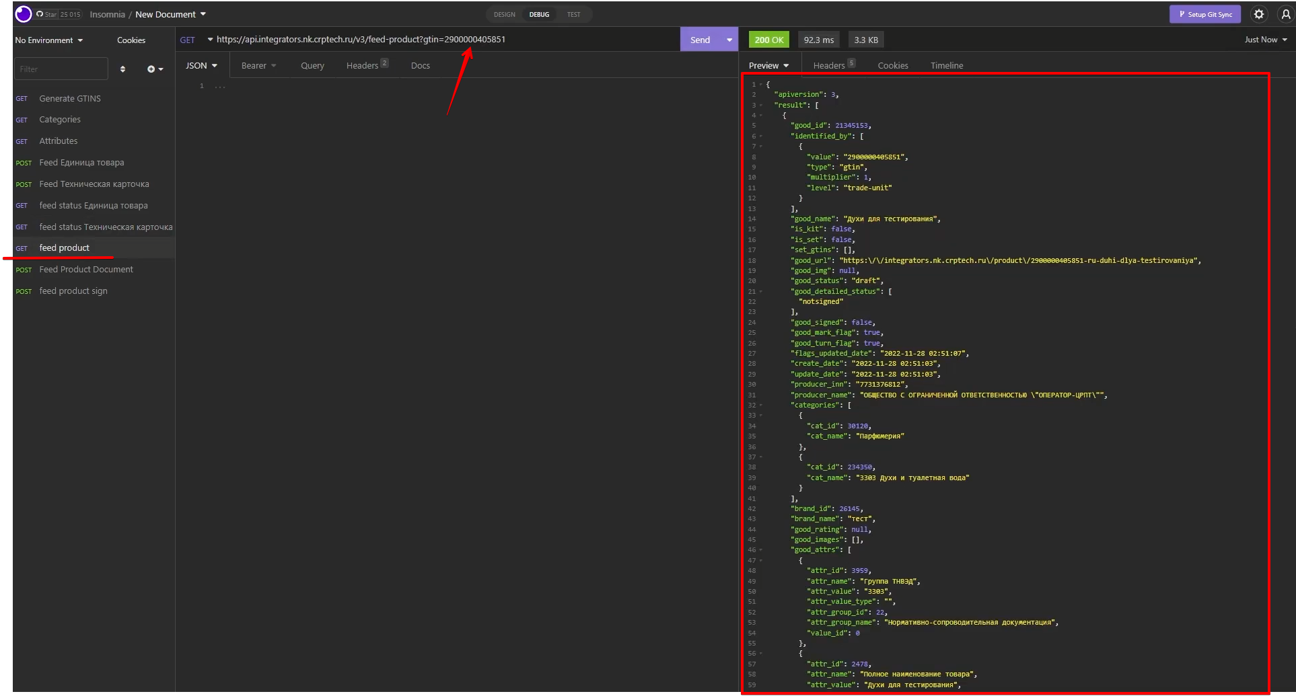Select Generate GTINS request

[x=94, y=98]
